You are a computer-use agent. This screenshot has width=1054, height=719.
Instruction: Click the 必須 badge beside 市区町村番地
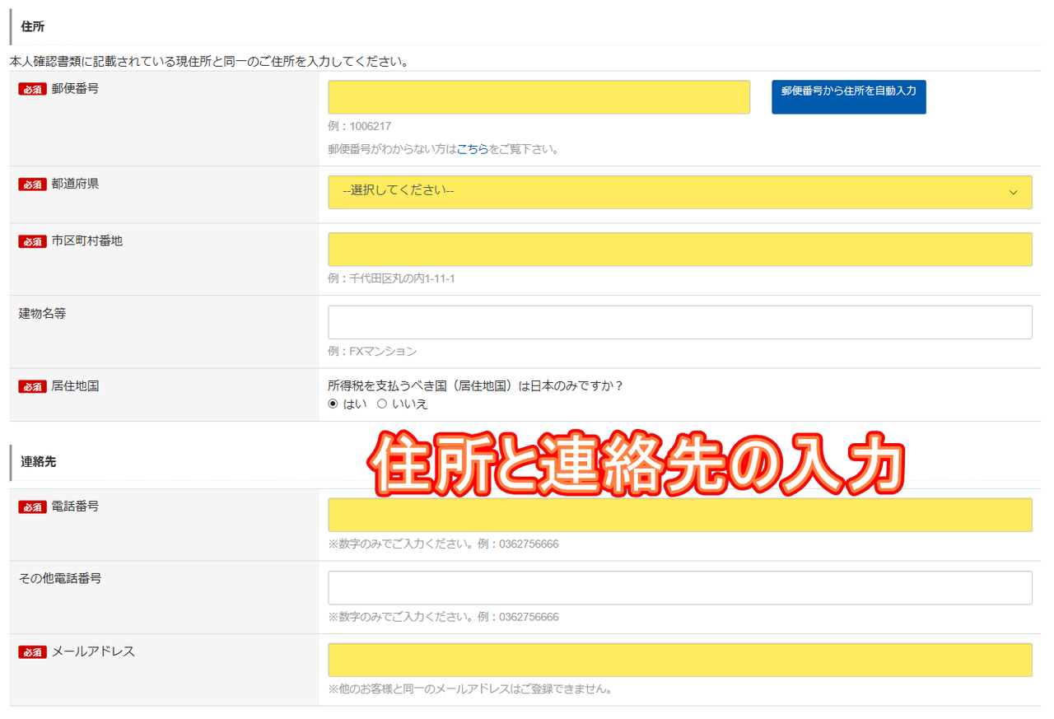pos(32,241)
